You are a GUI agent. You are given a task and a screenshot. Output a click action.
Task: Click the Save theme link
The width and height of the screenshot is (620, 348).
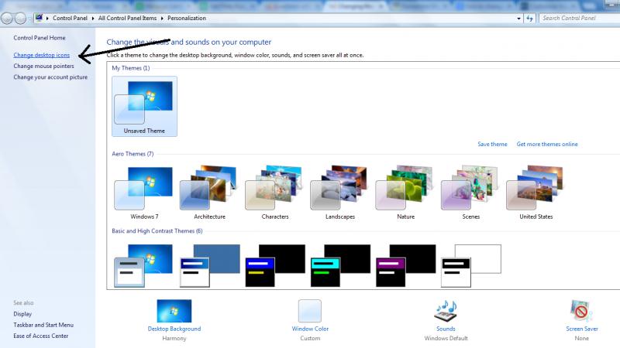tap(492, 145)
